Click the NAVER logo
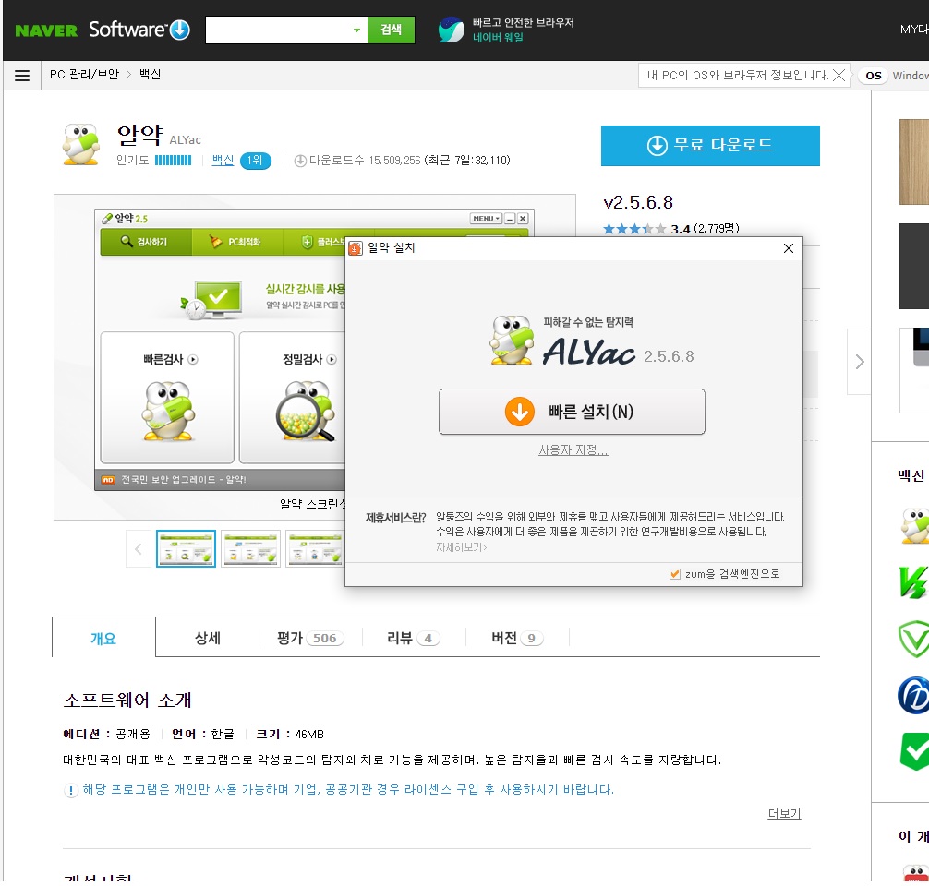The width and height of the screenshot is (929, 886). [46, 30]
